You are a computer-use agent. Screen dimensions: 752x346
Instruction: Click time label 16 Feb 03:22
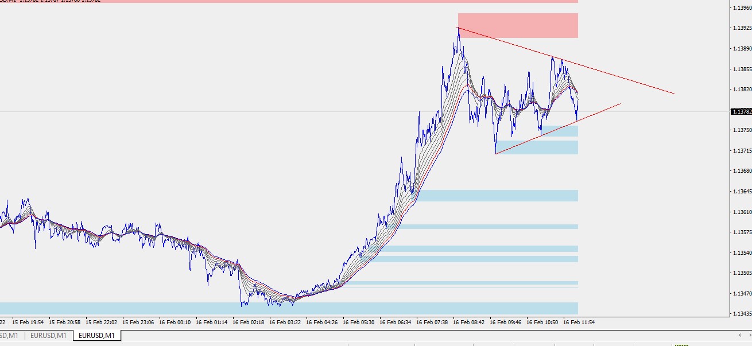285,322
